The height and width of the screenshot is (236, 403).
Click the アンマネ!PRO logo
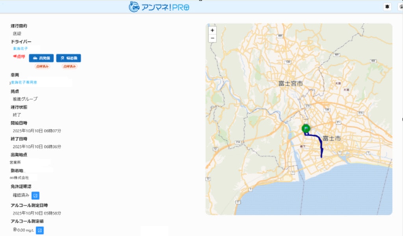tap(159, 7)
